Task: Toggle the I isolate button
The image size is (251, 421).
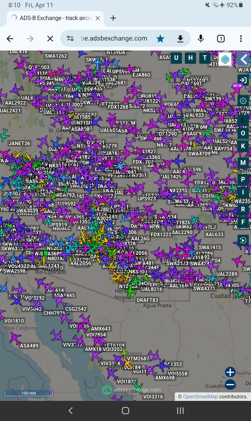Action: [x=243, y=193]
